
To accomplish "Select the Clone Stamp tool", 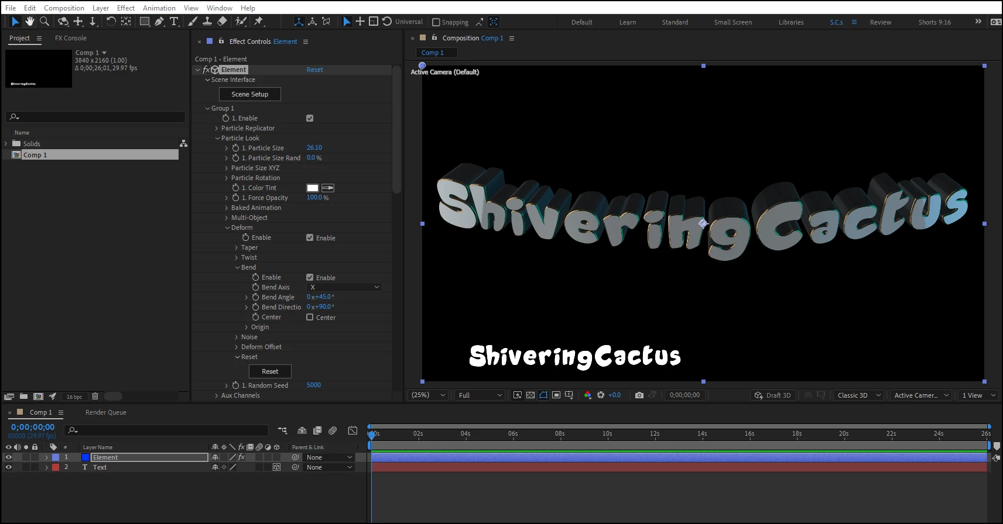I will click(207, 22).
